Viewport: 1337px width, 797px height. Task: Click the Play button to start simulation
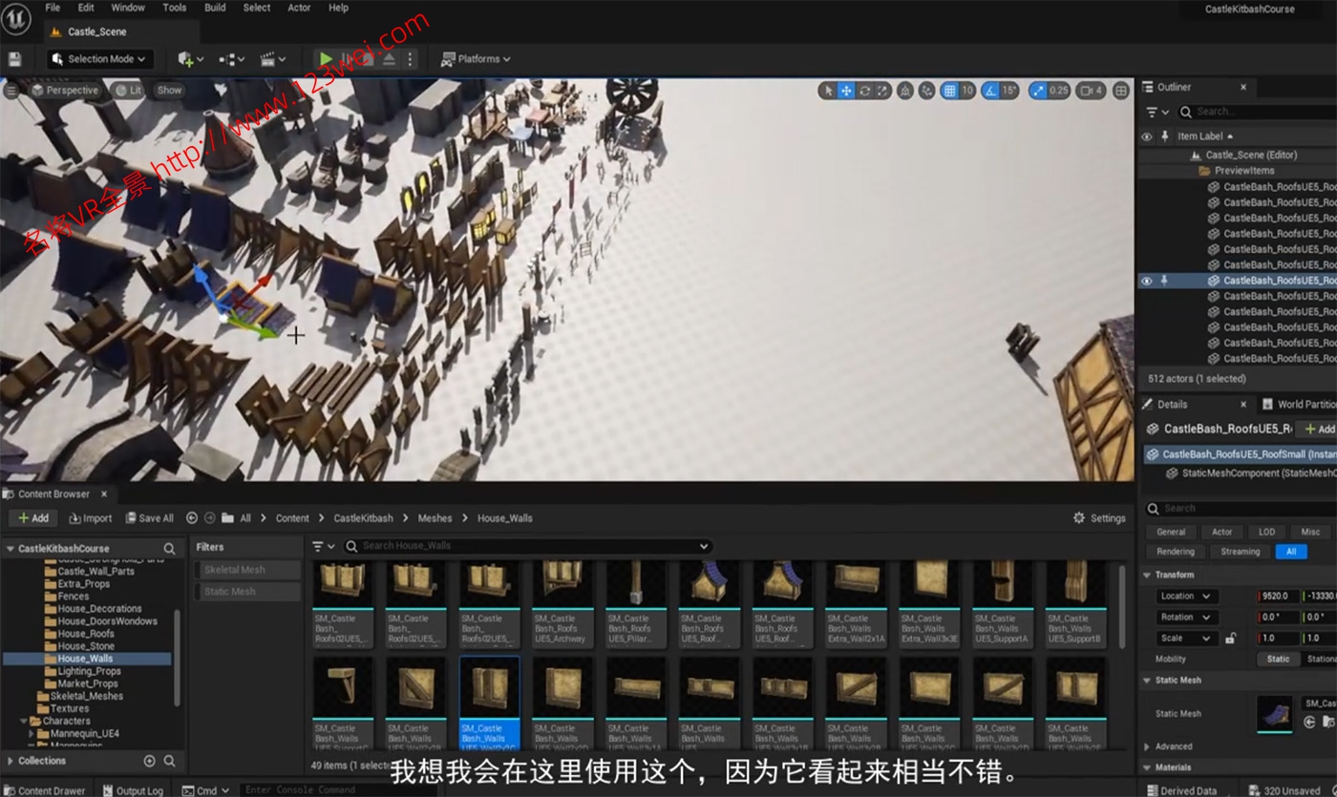pyautogui.click(x=326, y=58)
